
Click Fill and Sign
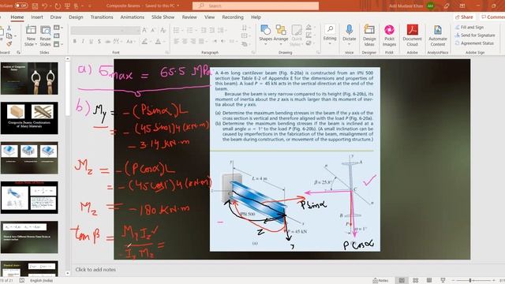(469, 28)
